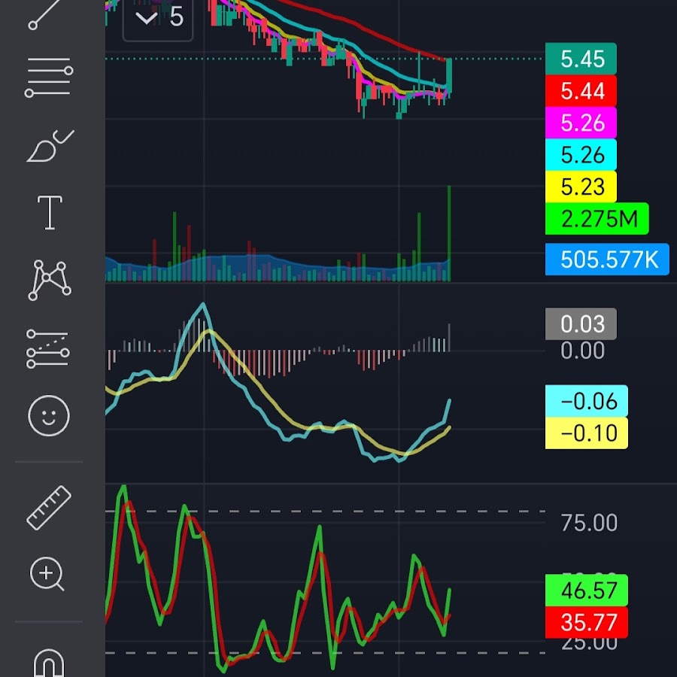Screen dimensions: 677x677
Task: Click the magenta 5.26 price label
Action: click(581, 123)
